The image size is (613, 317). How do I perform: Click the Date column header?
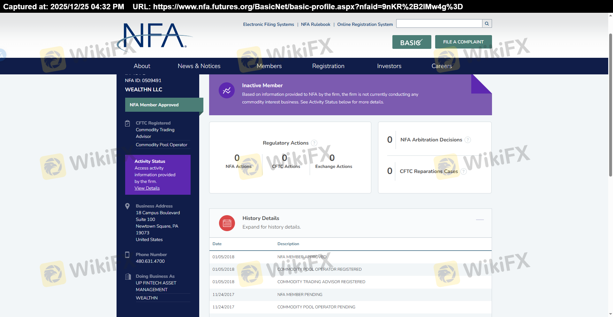pyautogui.click(x=217, y=244)
